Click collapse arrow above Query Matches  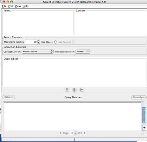point(74,93)
